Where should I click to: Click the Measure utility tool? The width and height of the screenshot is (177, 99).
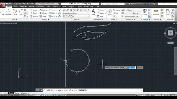(156, 12)
